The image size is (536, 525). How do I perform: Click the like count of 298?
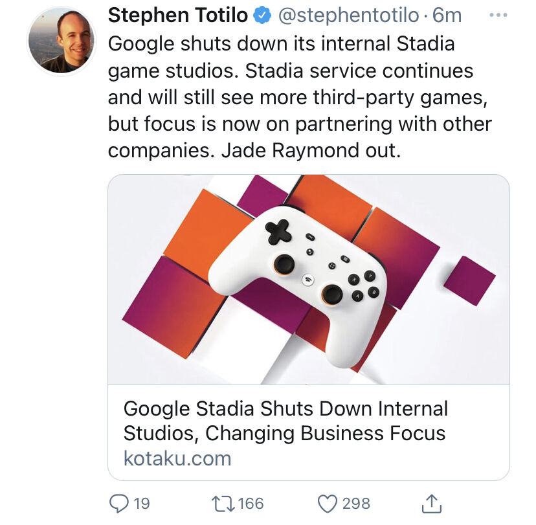[357, 503]
